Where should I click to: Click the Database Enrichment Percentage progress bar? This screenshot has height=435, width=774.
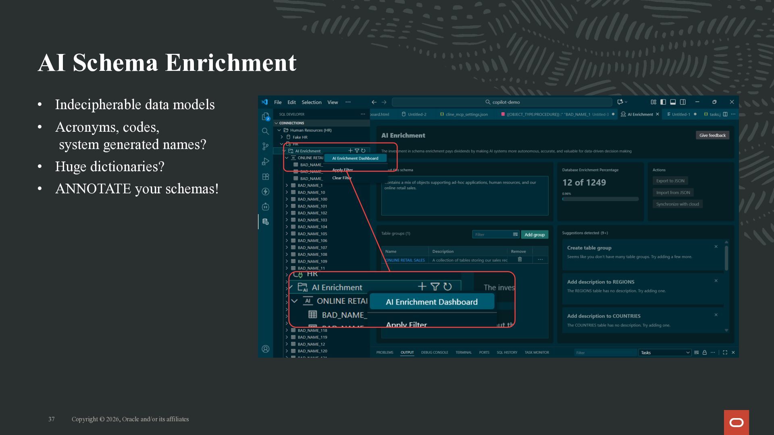(600, 199)
